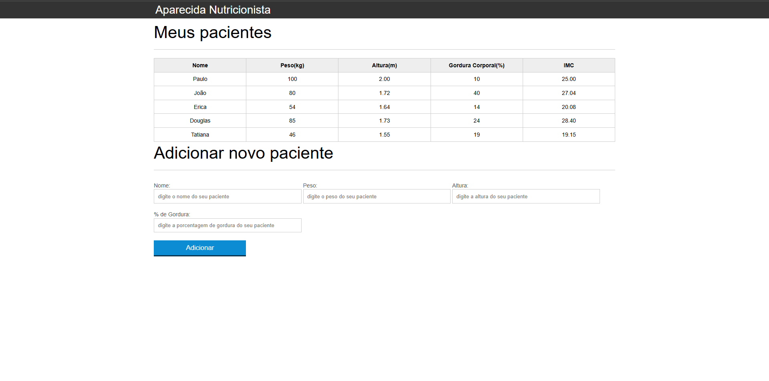
Task: Click the Peso(kg) column header
Action: point(292,65)
